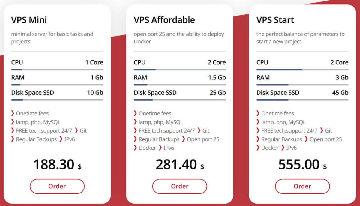
Task: Click the Regular Backups chevron in VPS Start
Action: [x=258, y=139]
